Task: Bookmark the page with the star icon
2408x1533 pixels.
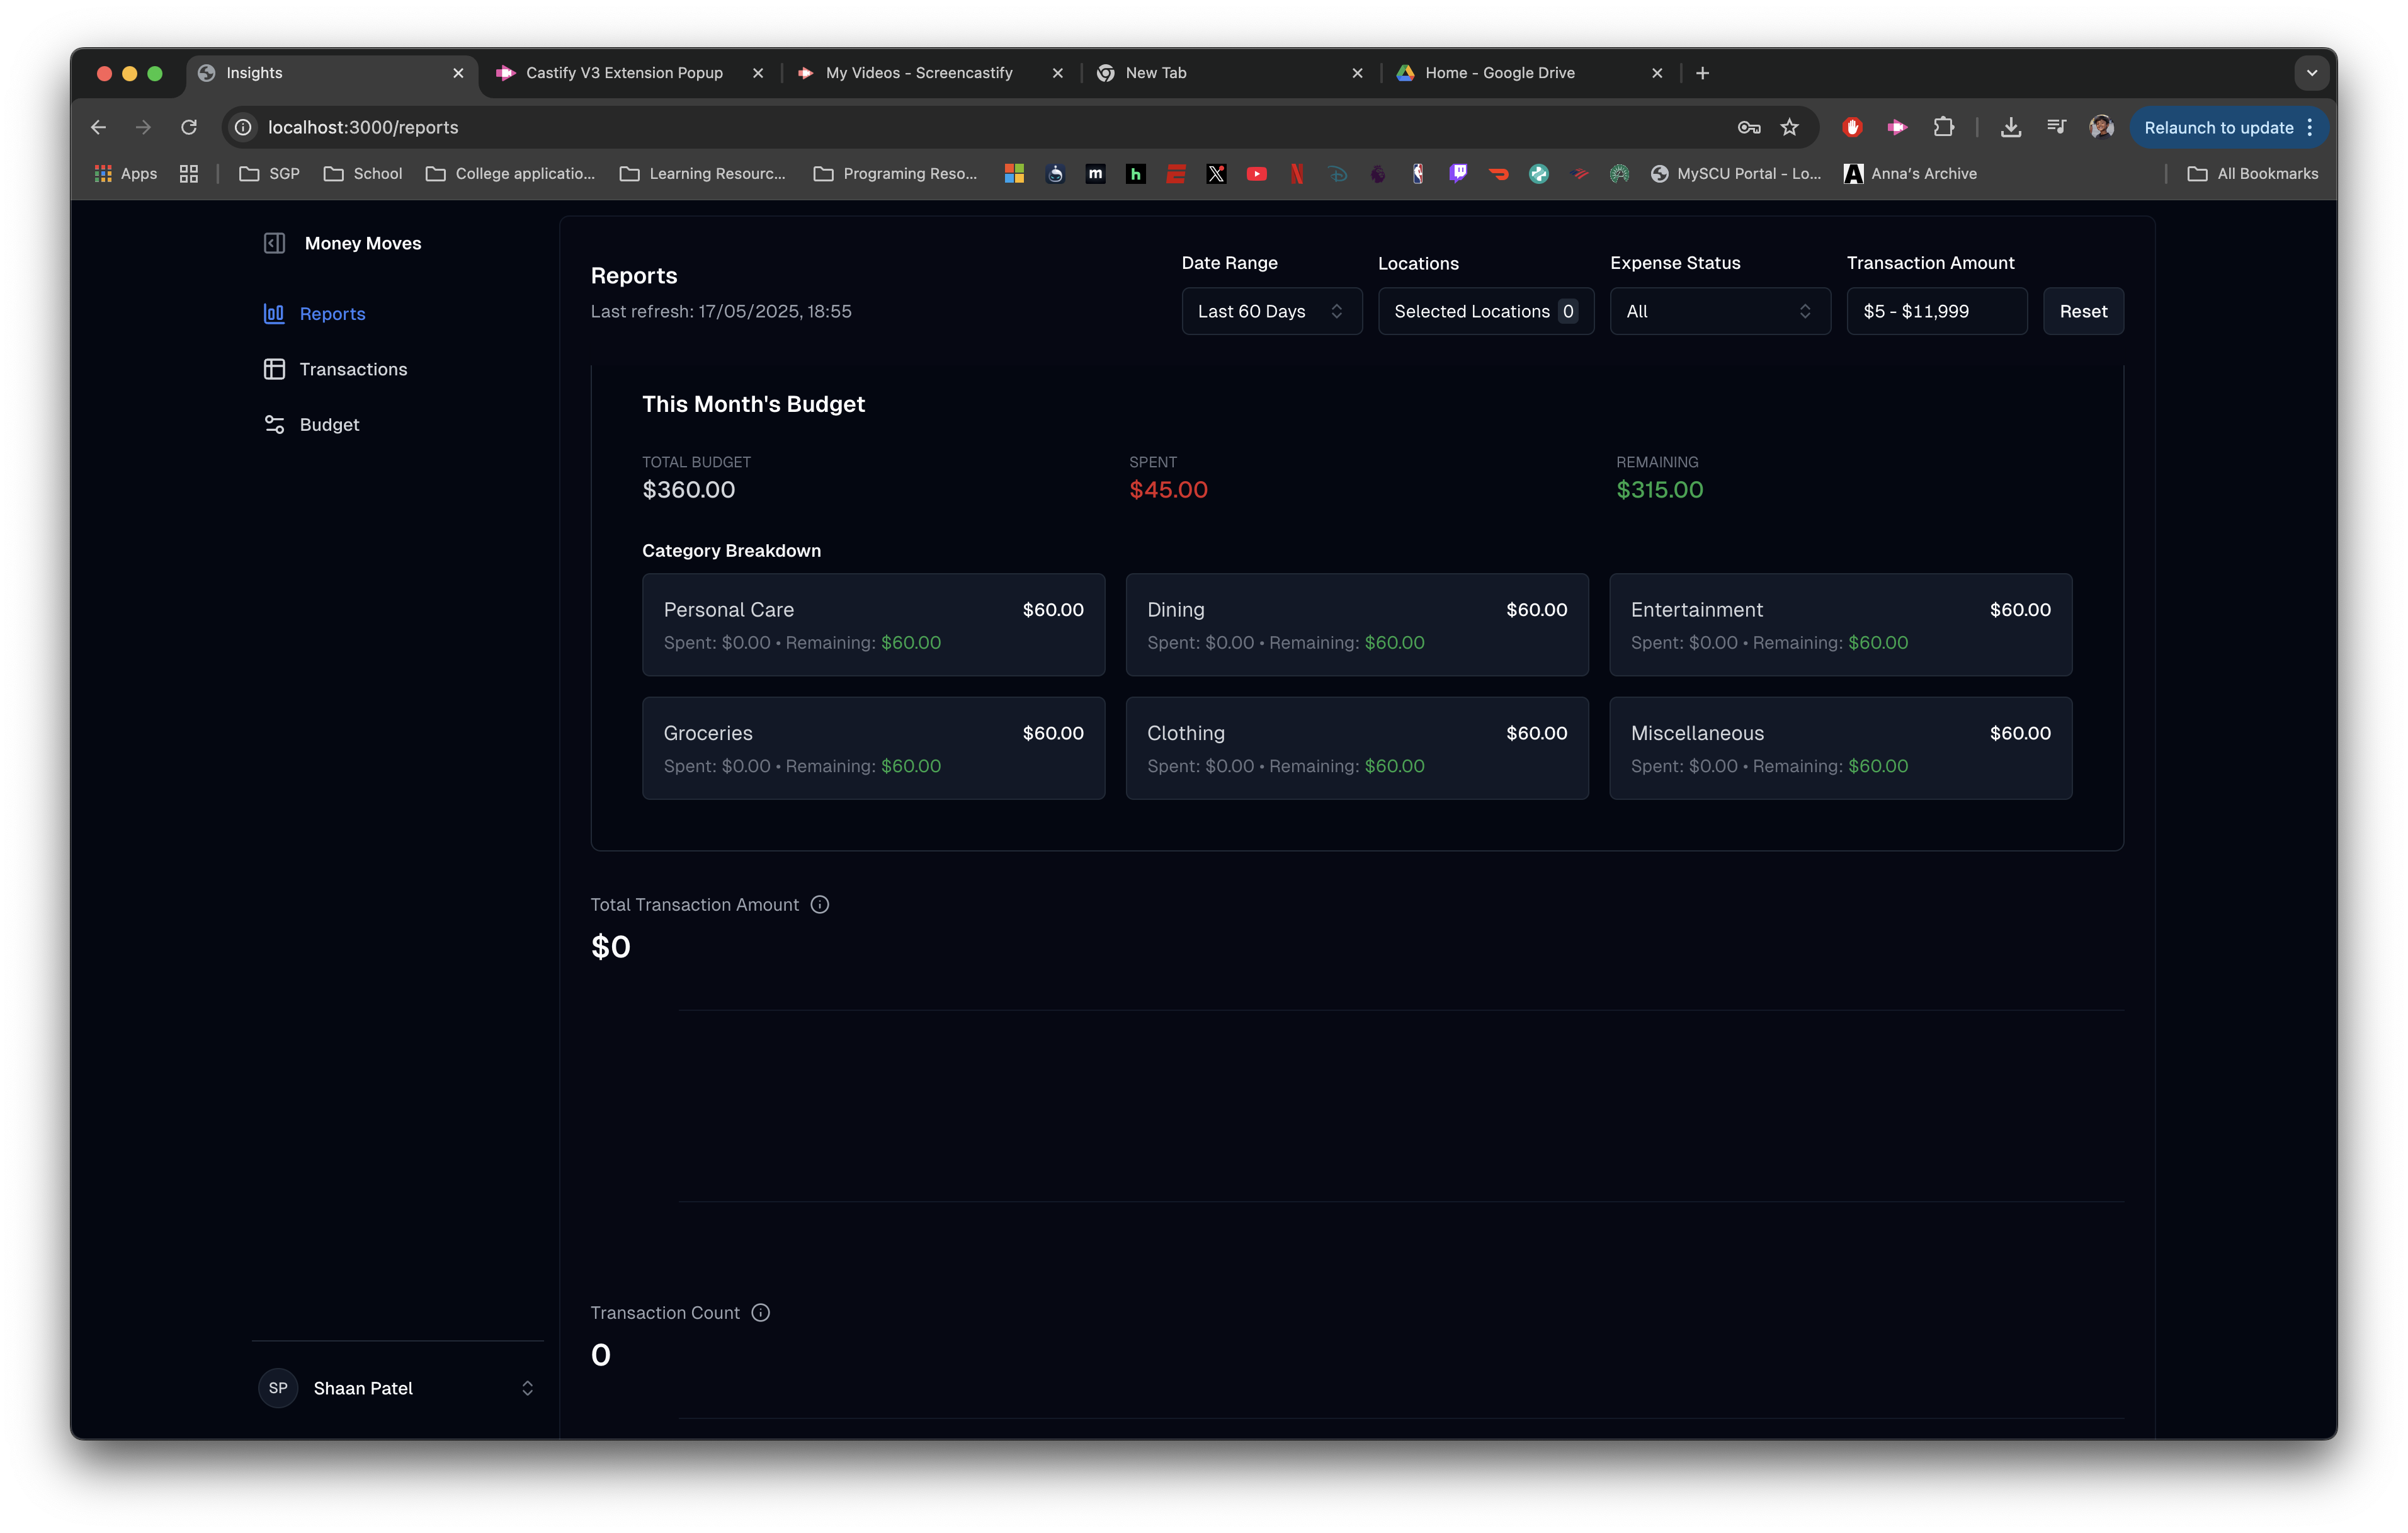Action: [1790, 127]
